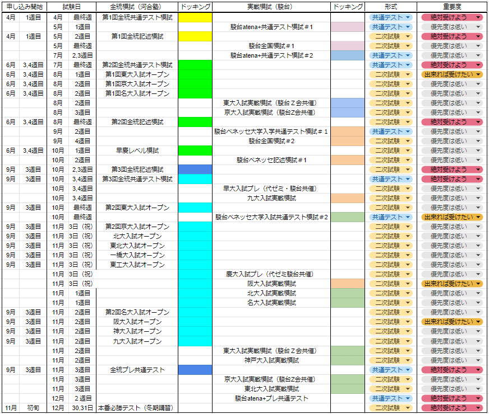Click blue docking cell beside 第3回全統記述模試
The height and width of the screenshot is (414, 489).
click(195, 170)
